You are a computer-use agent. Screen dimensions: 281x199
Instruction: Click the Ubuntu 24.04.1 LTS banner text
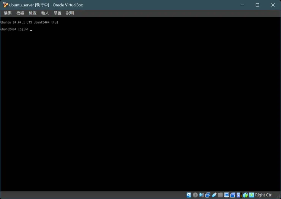click(29, 22)
